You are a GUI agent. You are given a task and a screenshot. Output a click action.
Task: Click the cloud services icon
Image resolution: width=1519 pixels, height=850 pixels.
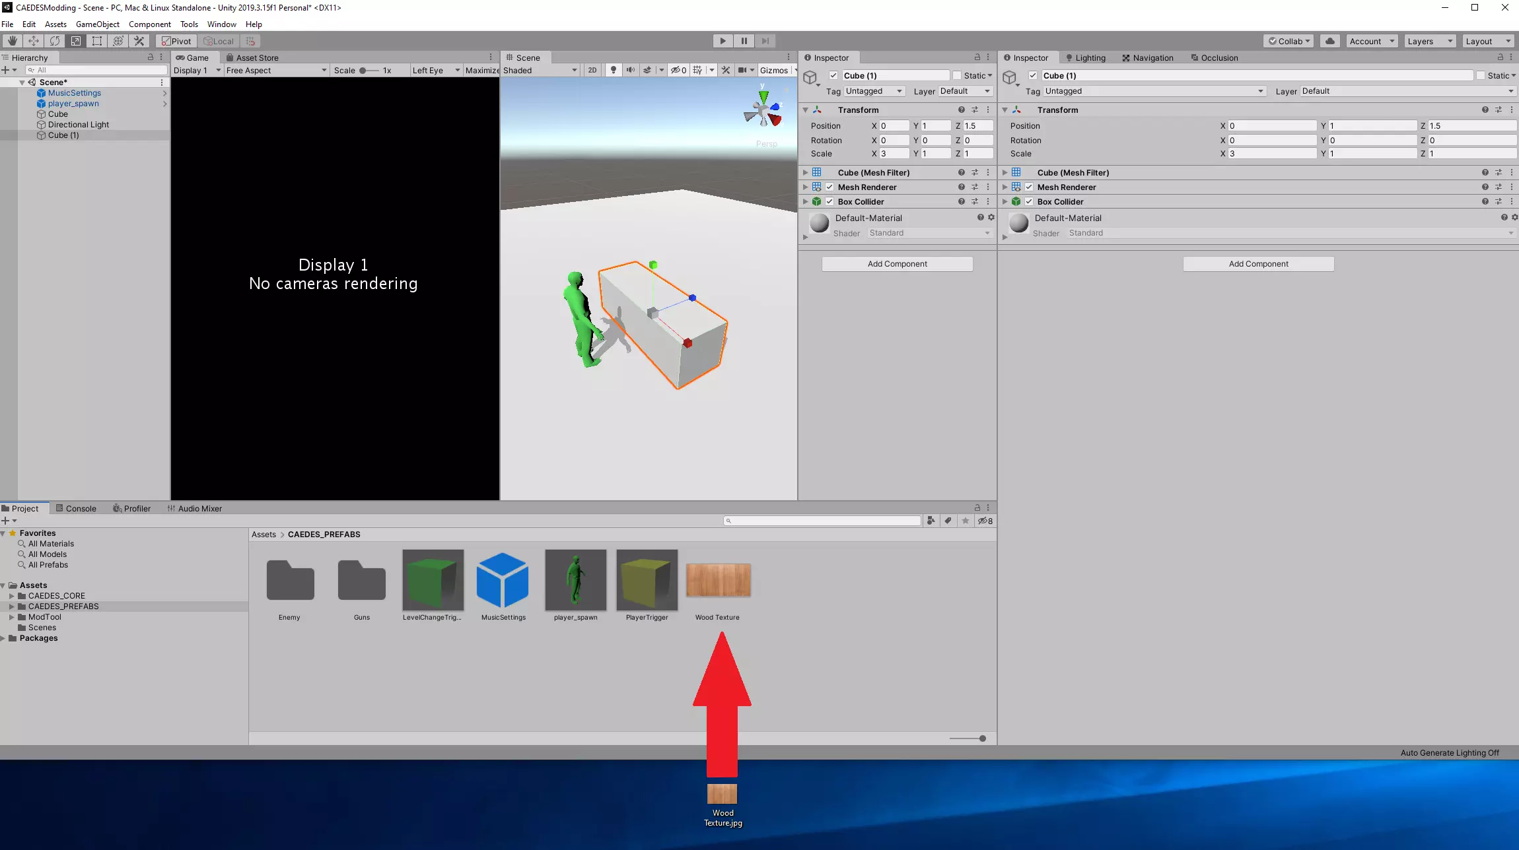[1330, 41]
